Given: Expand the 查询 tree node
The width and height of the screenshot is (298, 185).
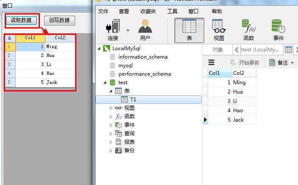Looking at the screenshot, I should [111, 134].
